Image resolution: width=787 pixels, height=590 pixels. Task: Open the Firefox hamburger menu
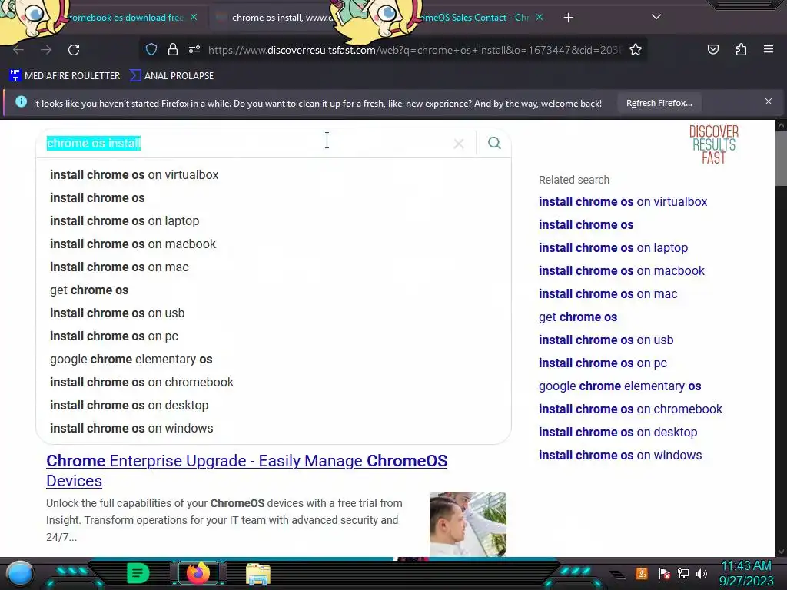[768, 49]
